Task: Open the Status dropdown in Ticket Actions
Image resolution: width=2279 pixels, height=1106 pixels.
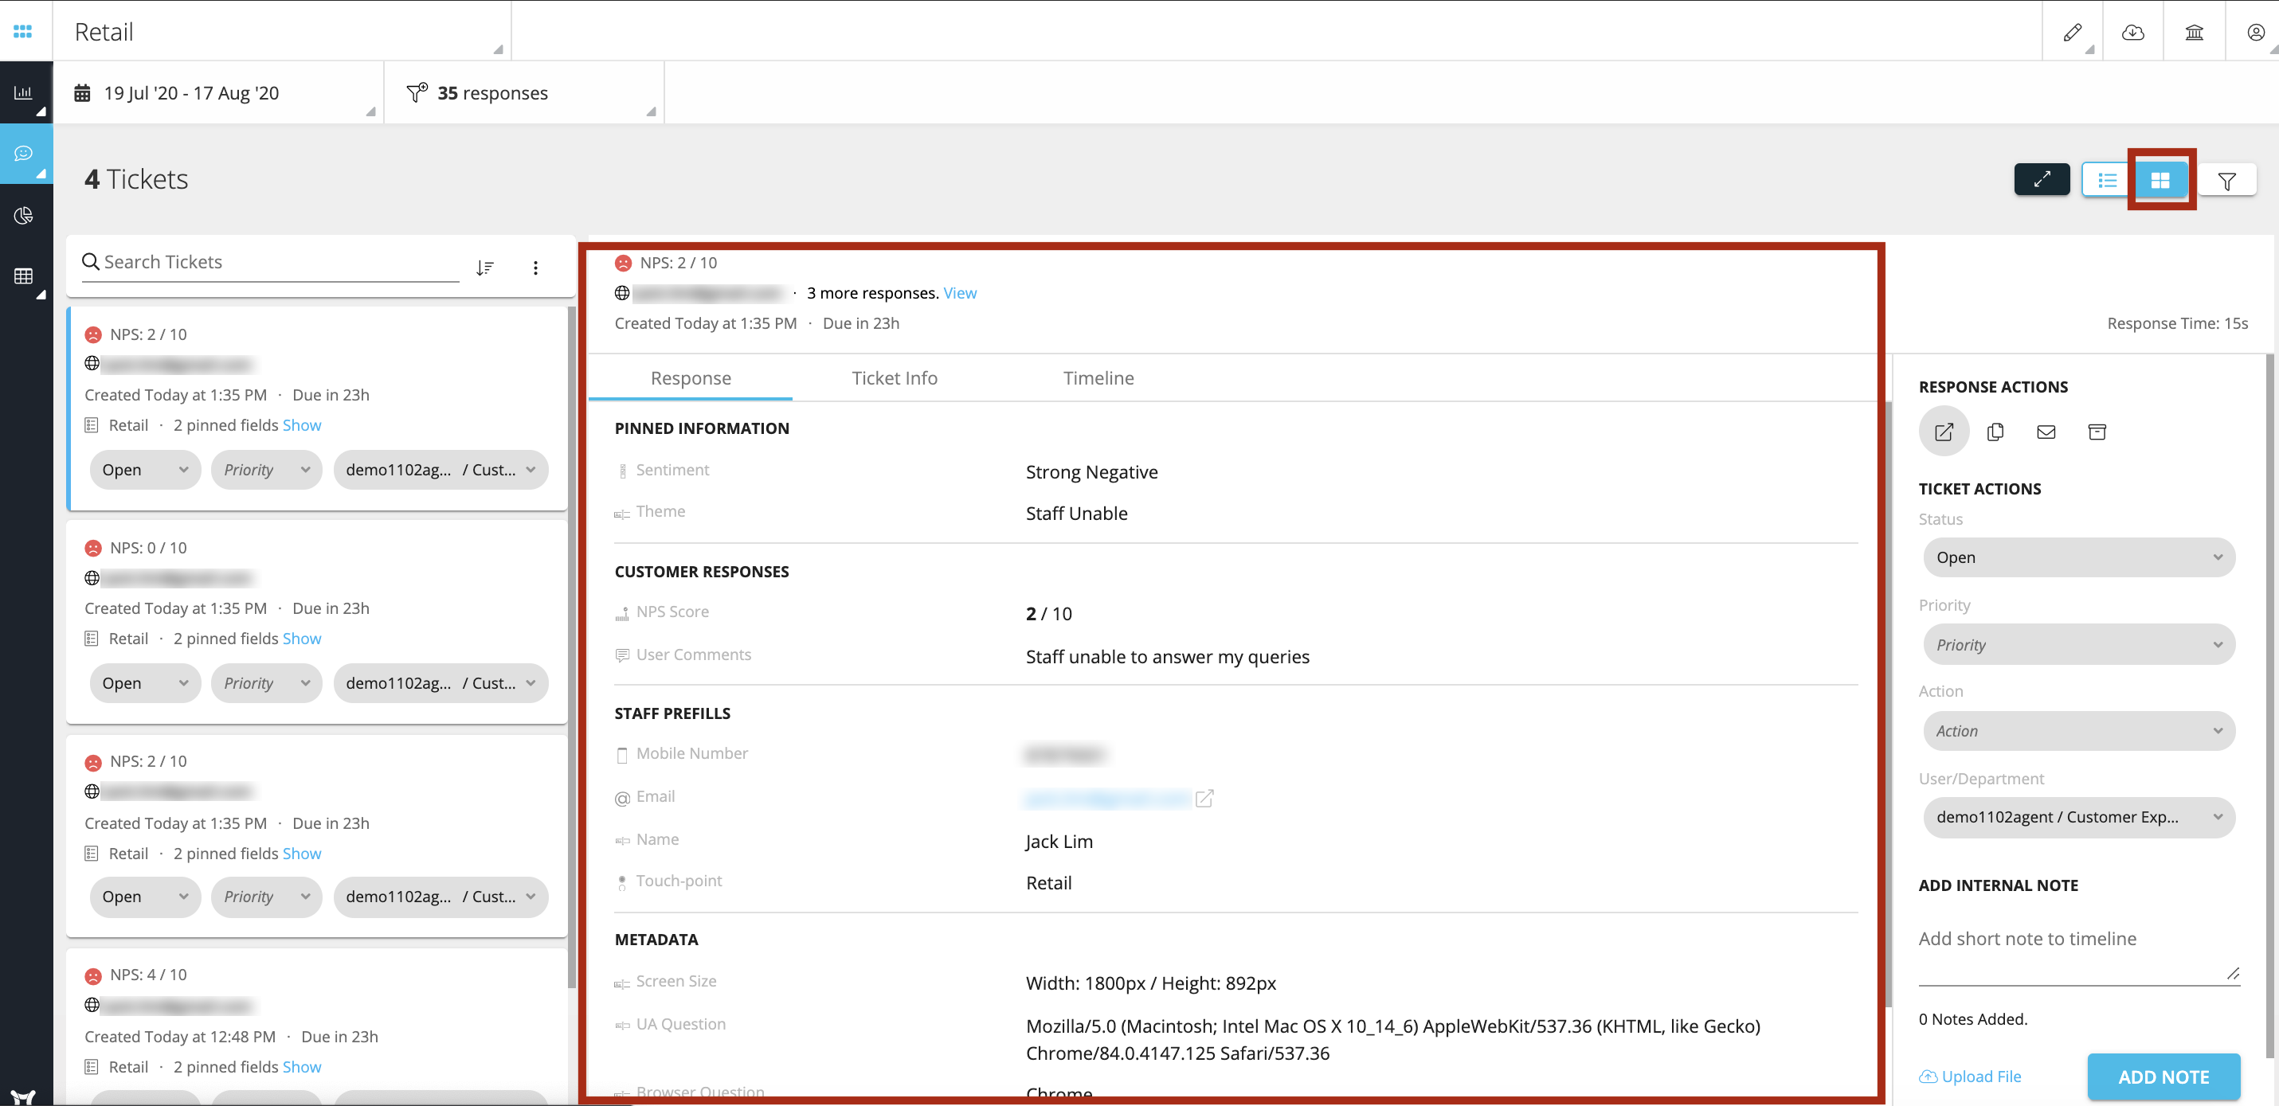Action: pos(2078,557)
